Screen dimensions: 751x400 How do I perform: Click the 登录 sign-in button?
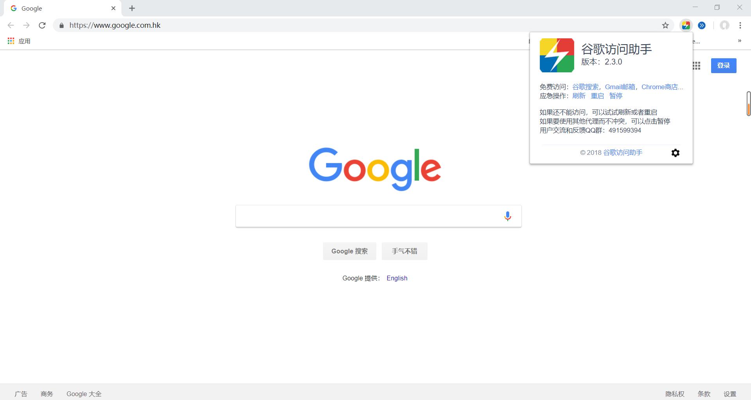pos(723,65)
